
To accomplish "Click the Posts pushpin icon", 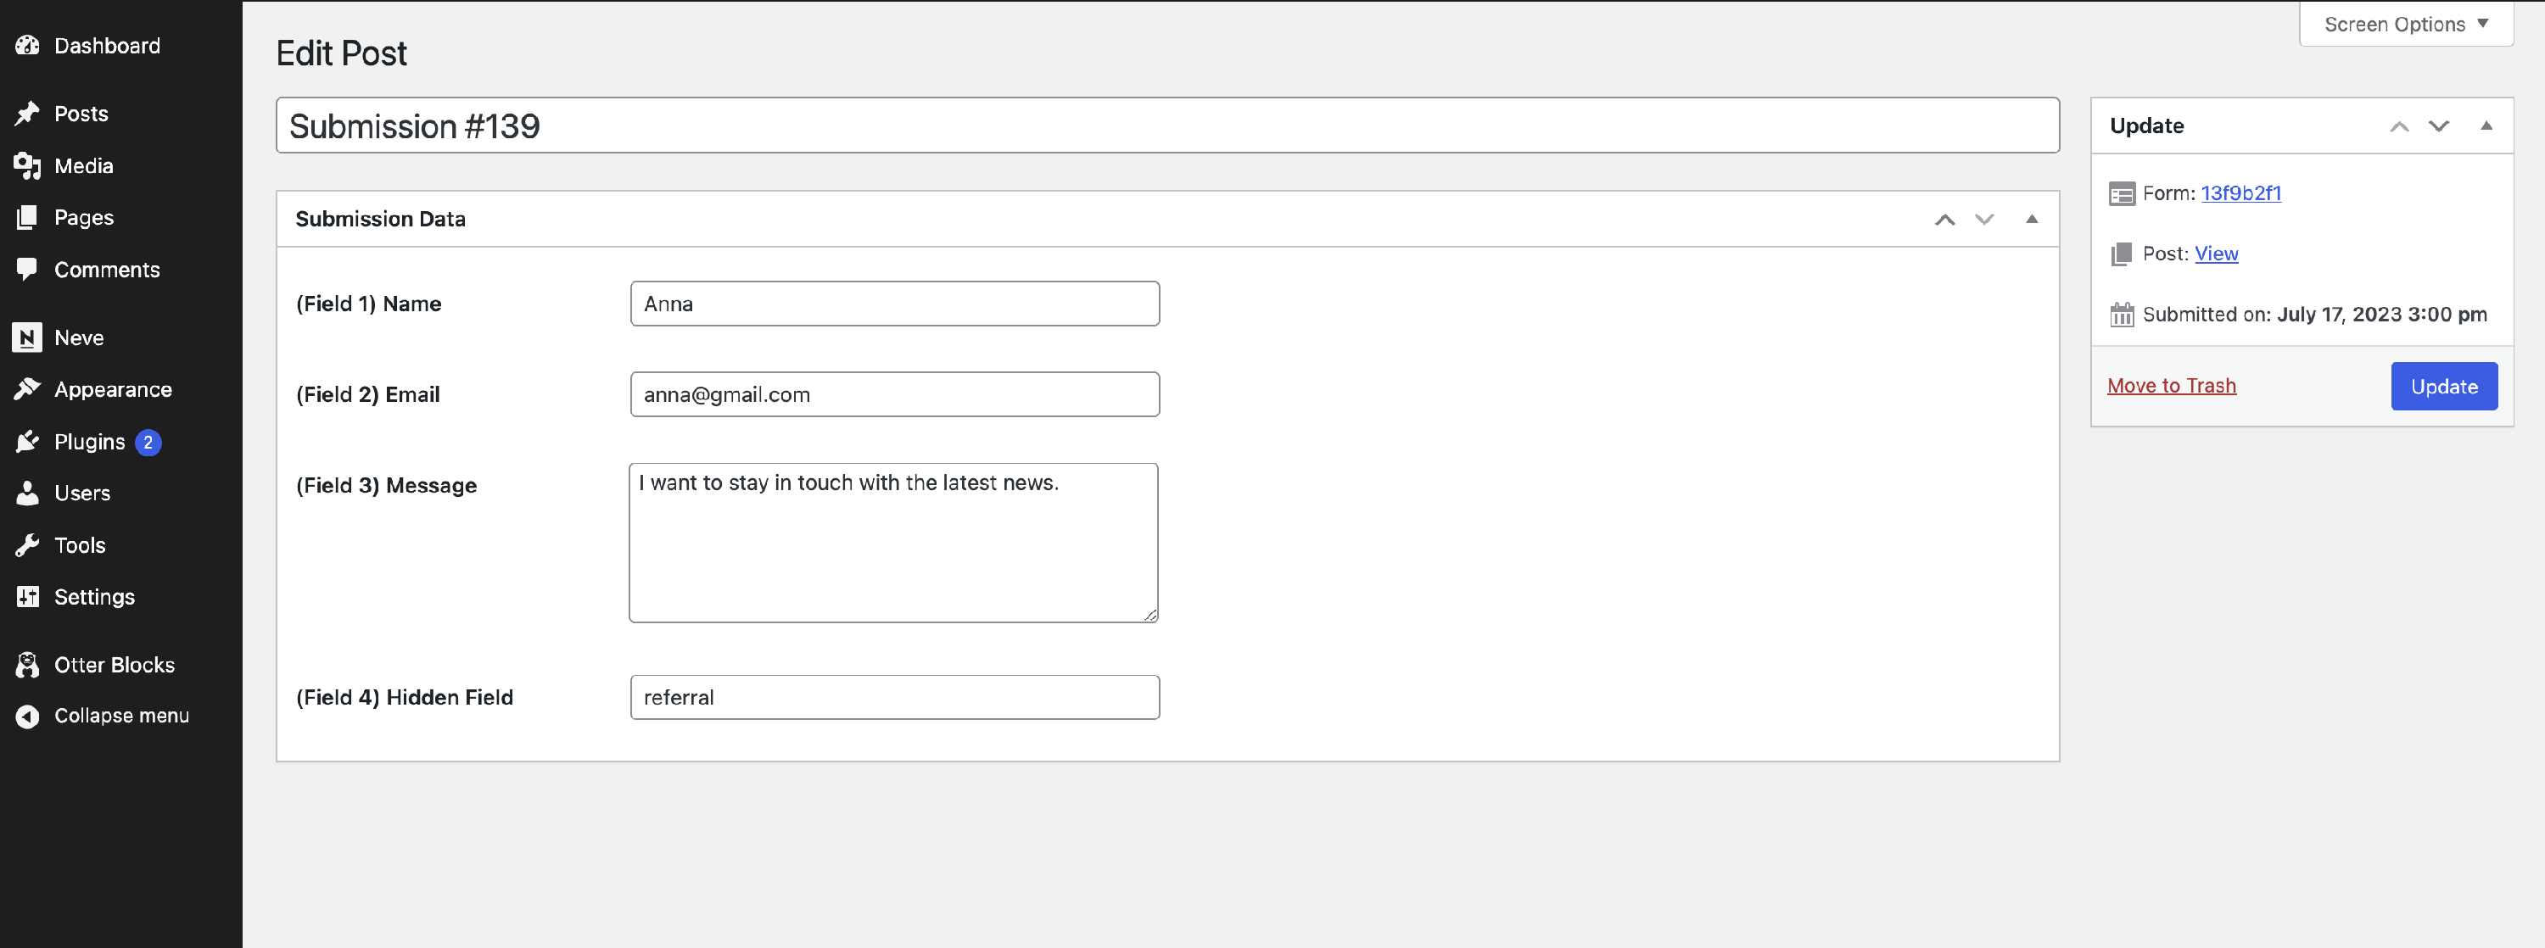I will [x=28, y=114].
